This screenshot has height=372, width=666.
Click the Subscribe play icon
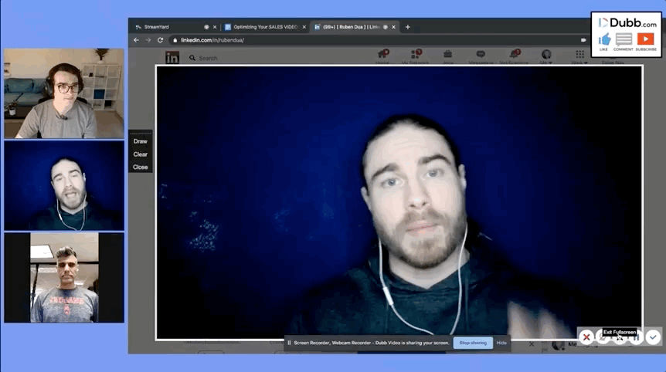click(x=646, y=39)
